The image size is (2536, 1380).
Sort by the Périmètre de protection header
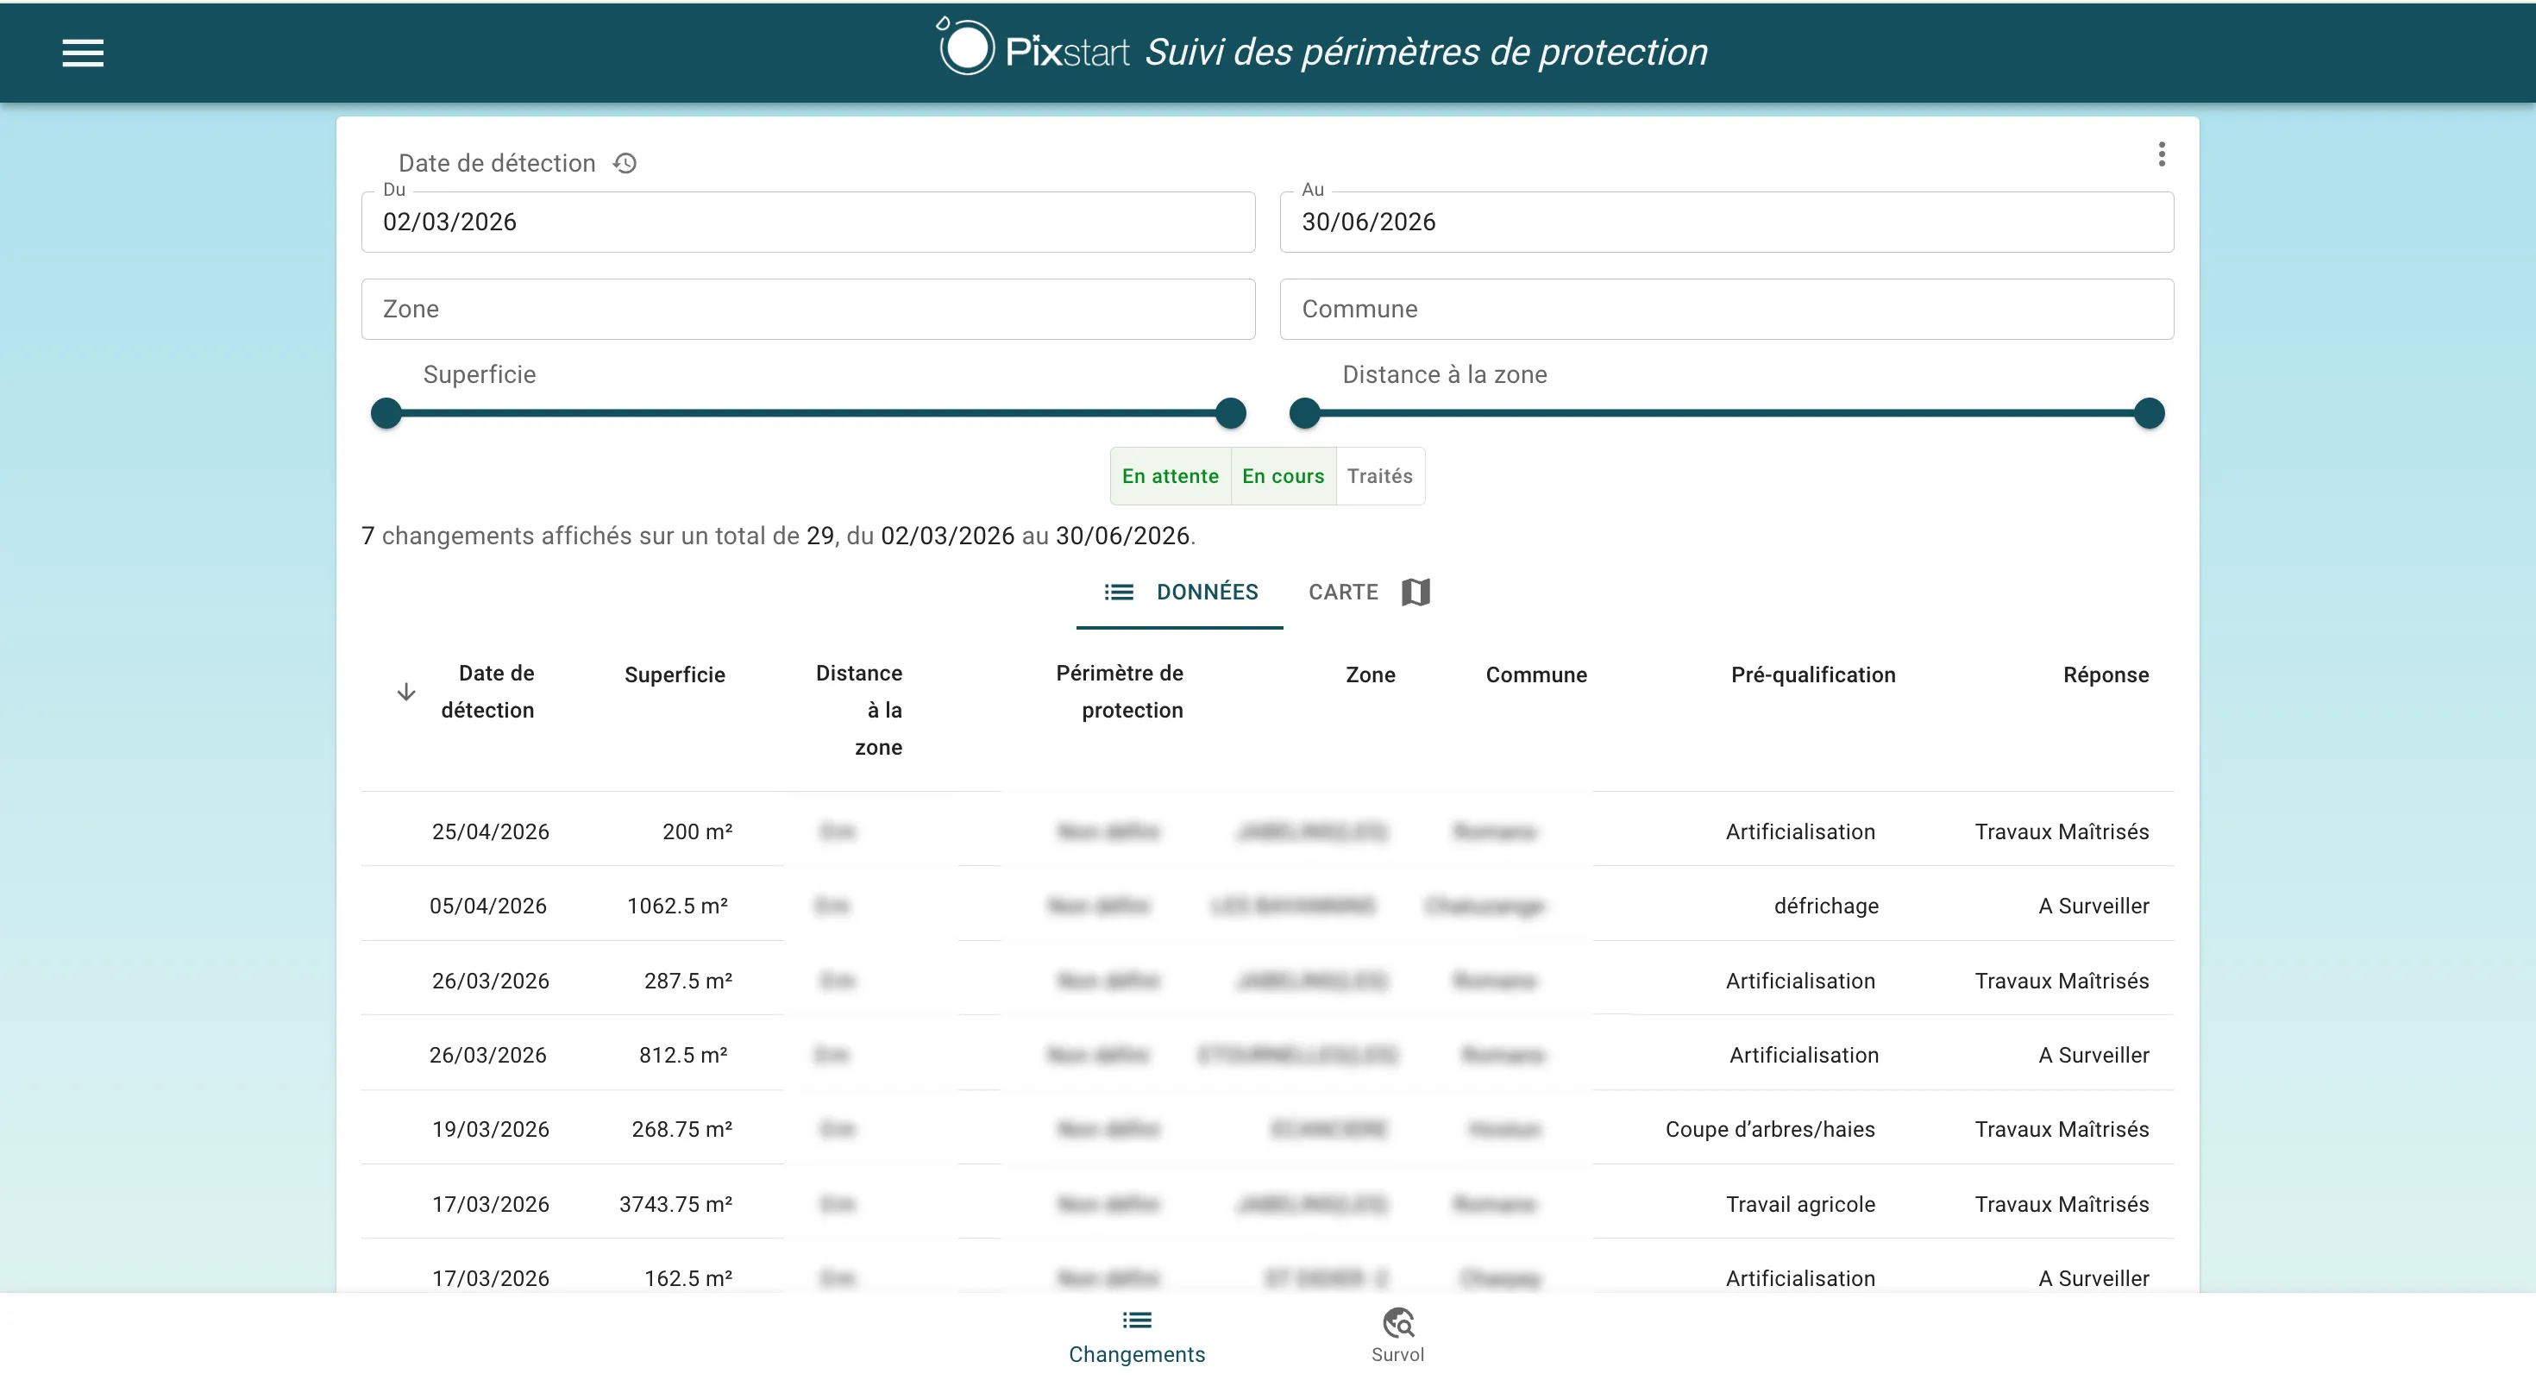pos(1120,692)
